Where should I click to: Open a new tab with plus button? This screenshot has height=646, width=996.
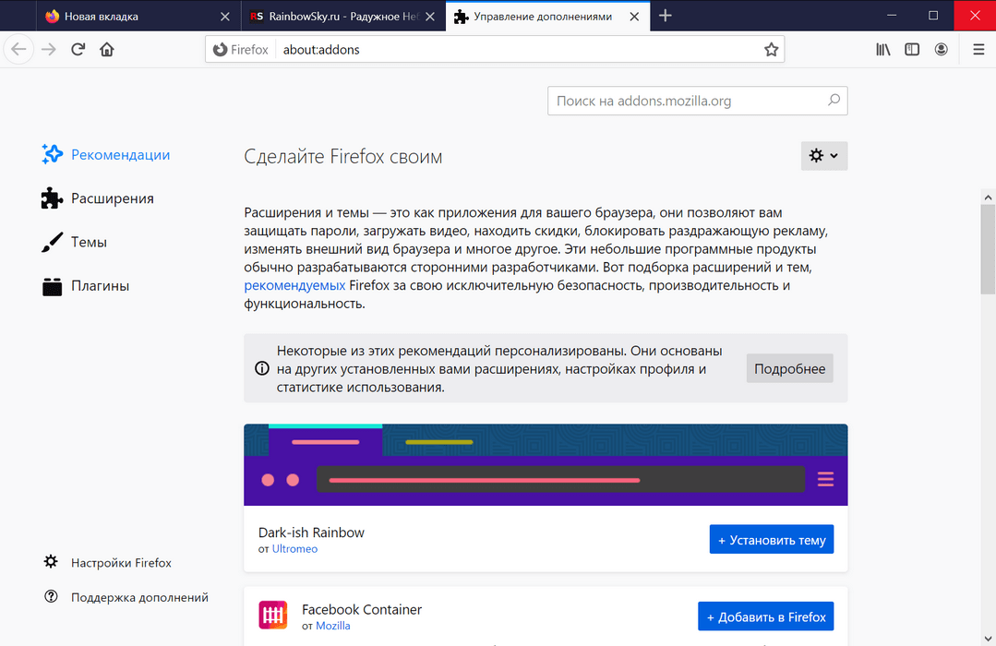coord(665,16)
